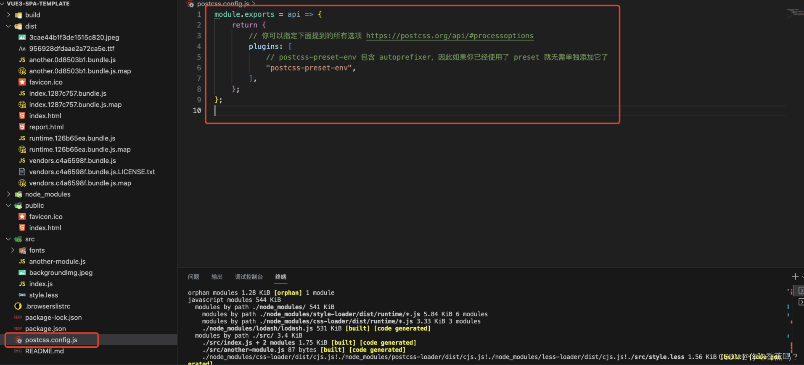
Task: Open the 问题 panel tab
Action: [193, 277]
